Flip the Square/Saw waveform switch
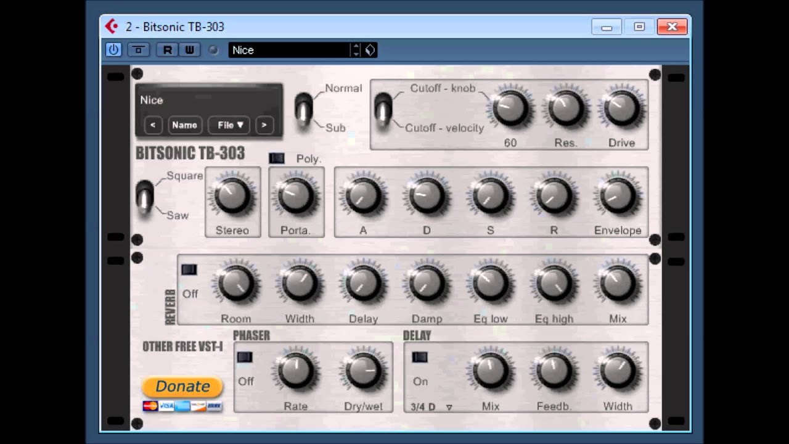 click(145, 197)
